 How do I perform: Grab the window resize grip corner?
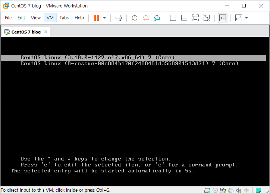pyautogui.click(x=267, y=191)
